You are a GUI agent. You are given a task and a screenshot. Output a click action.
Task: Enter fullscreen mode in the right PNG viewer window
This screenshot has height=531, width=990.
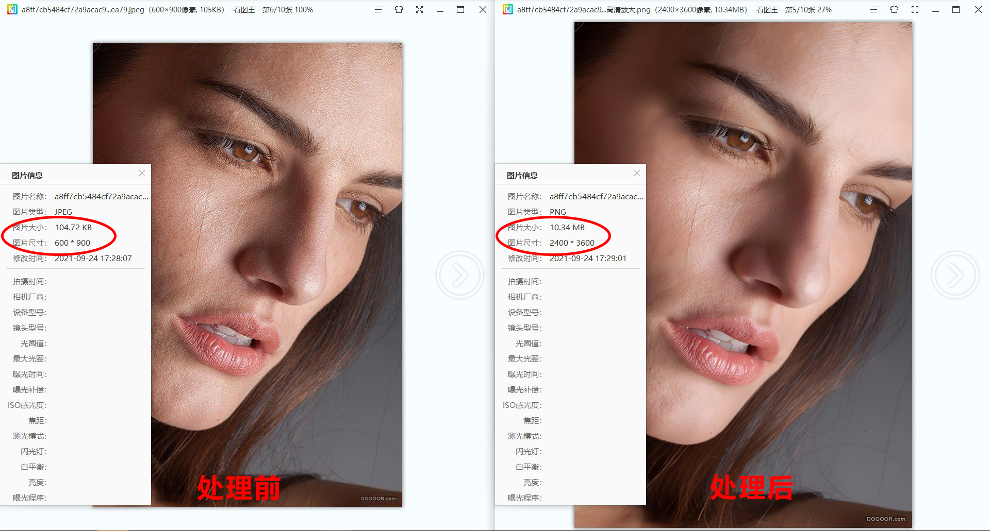tap(915, 10)
